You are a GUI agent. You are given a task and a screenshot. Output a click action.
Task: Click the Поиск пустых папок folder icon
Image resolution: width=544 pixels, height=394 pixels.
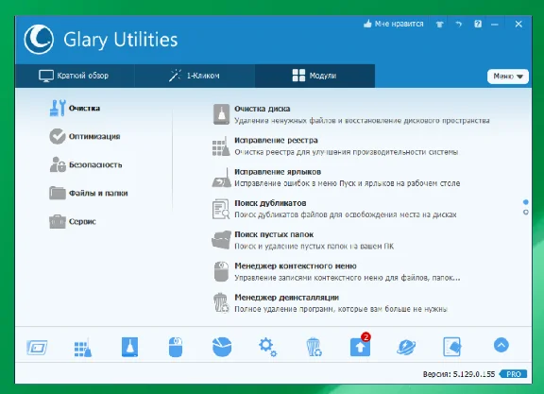coord(221,240)
